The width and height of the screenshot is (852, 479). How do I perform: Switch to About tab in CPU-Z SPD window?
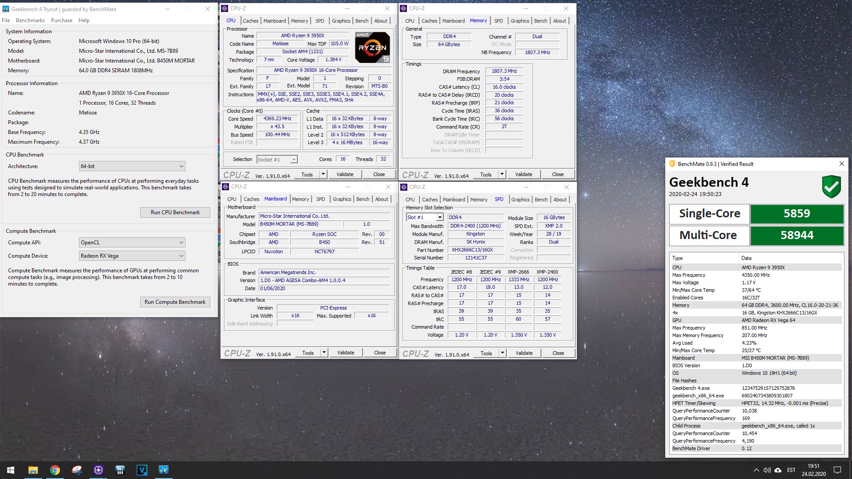point(560,200)
